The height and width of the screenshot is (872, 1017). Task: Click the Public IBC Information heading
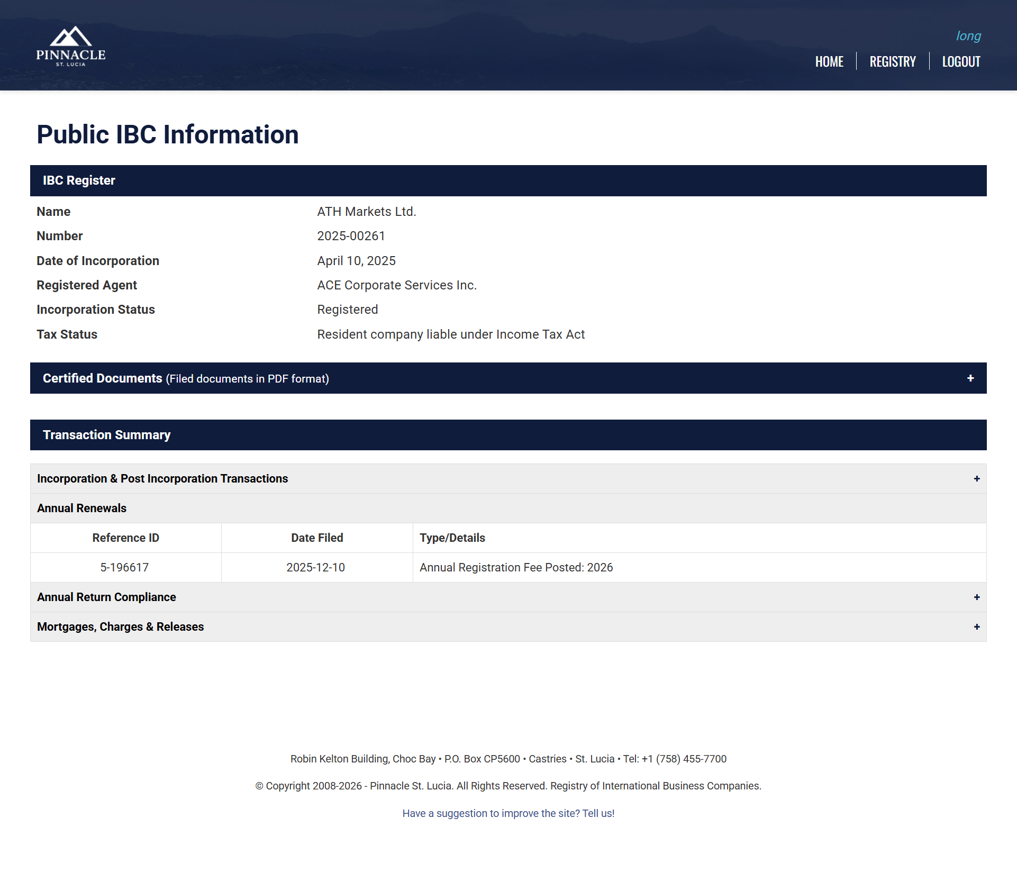point(168,134)
